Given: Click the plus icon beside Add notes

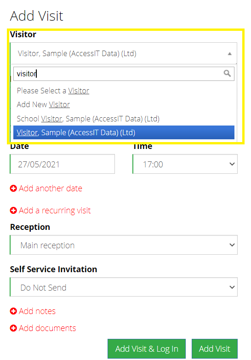Looking at the screenshot, I should click(13, 311).
